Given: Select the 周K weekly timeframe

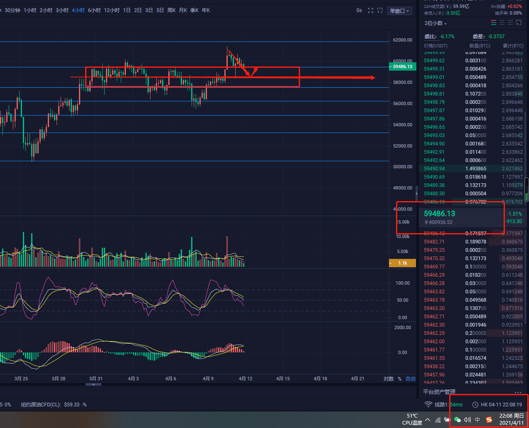Looking at the screenshot, I should 171,10.
